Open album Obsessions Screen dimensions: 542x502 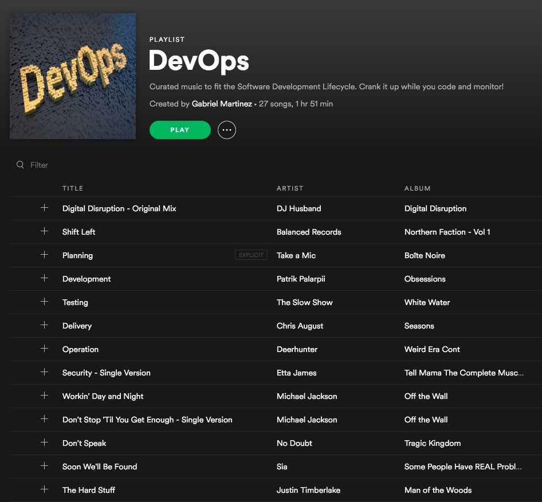coord(425,279)
